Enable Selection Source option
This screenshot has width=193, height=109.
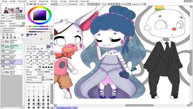pos(2,32)
